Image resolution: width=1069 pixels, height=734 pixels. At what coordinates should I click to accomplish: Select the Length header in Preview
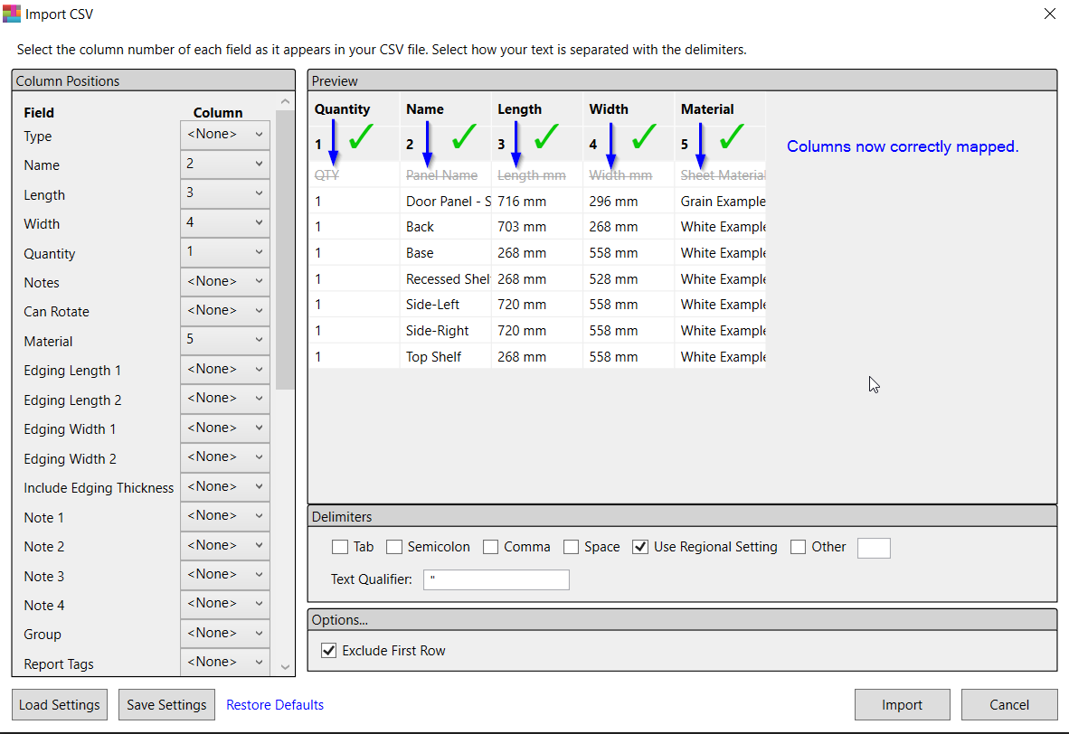tap(520, 109)
